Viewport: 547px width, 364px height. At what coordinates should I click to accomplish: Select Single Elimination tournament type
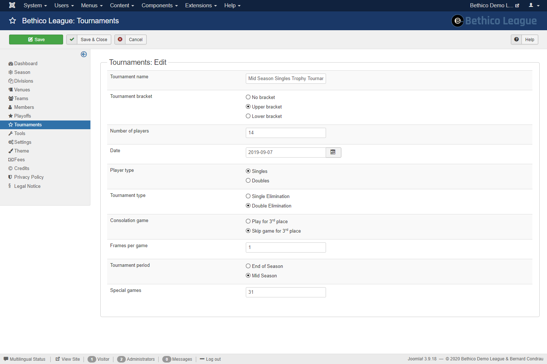pyautogui.click(x=248, y=196)
